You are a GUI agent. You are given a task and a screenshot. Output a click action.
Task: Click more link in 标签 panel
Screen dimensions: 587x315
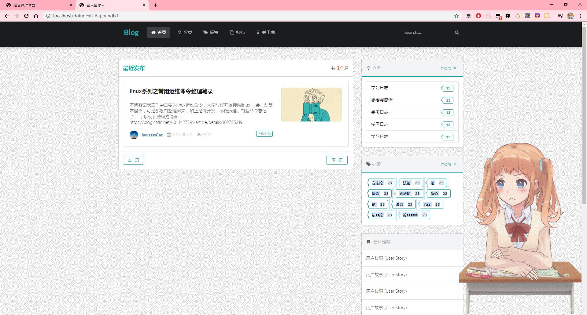point(449,164)
